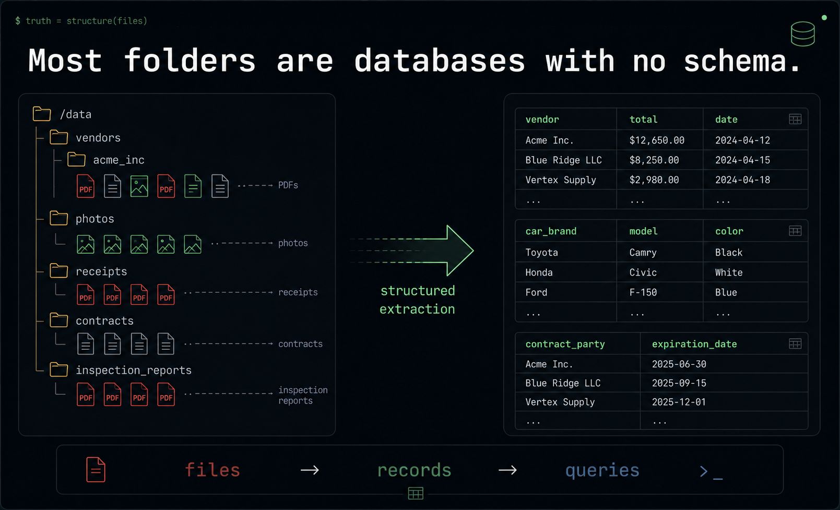Image resolution: width=840 pixels, height=510 pixels.
Task: Click the 'expiration_date' column header
Action: tap(694, 345)
